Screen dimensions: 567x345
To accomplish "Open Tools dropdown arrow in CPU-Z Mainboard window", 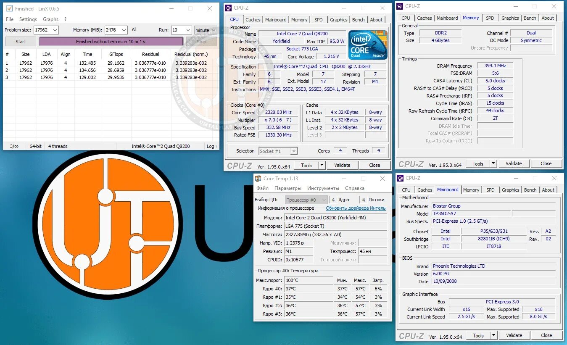I will [493, 335].
